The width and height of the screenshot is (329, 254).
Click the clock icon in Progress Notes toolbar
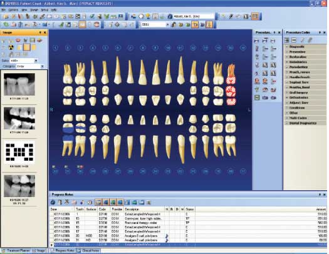tap(53, 202)
